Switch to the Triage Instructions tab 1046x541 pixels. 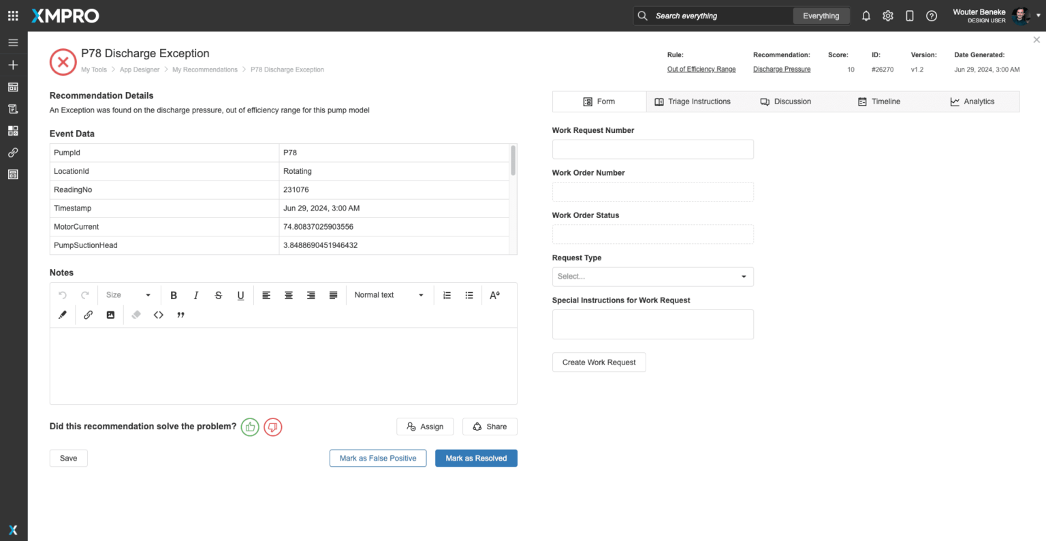click(693, 102)
